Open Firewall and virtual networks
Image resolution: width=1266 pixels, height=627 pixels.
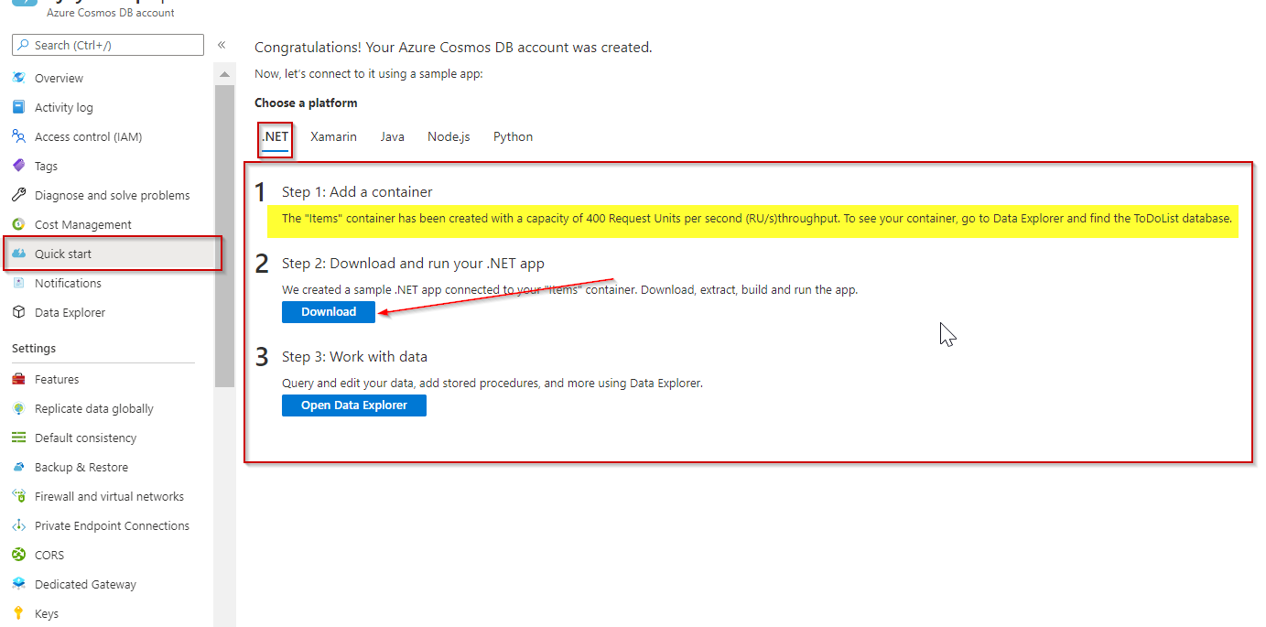[x=108, y=497]
